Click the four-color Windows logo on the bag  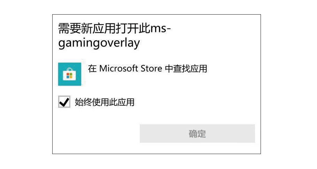tap(69, 76)
